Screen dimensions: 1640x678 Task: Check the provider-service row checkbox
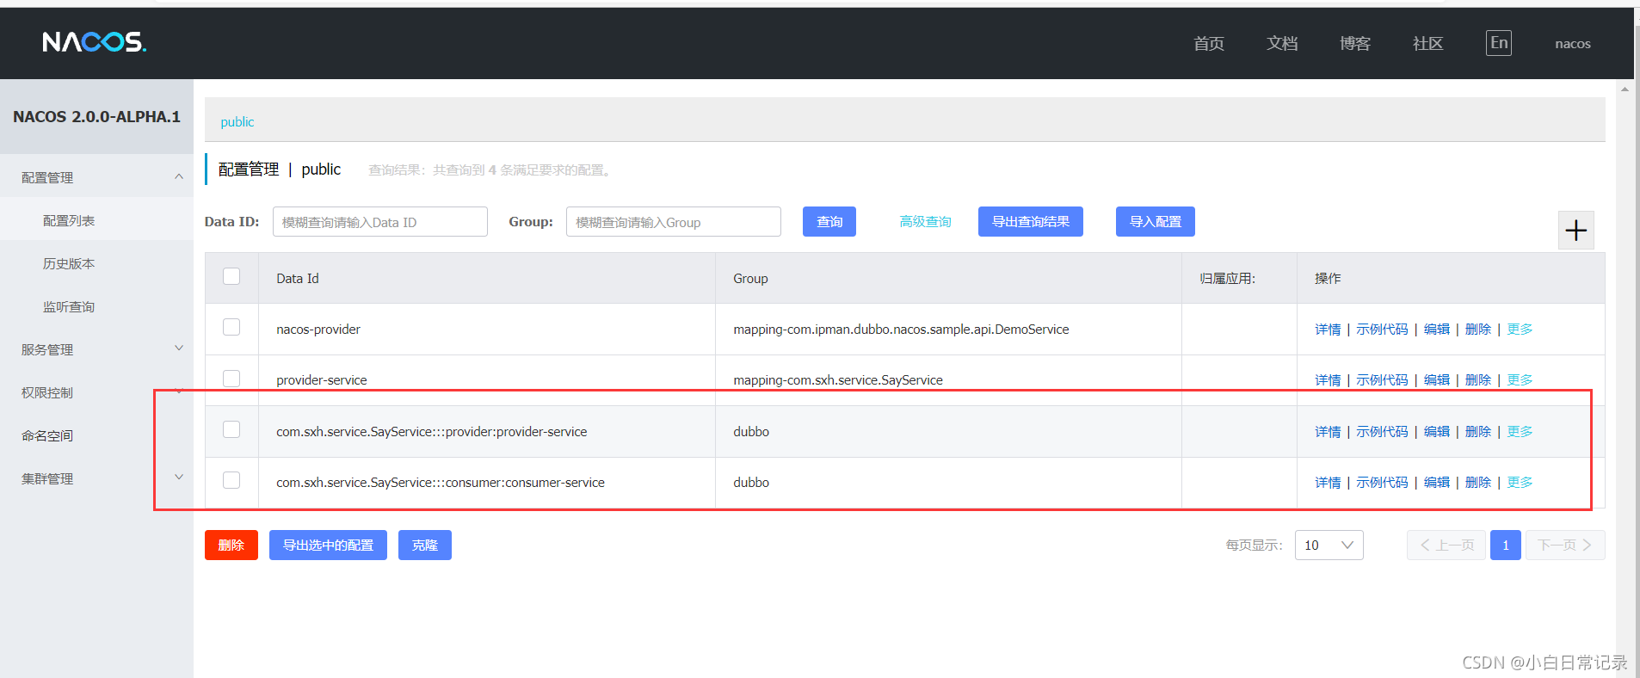coord(231,379)
